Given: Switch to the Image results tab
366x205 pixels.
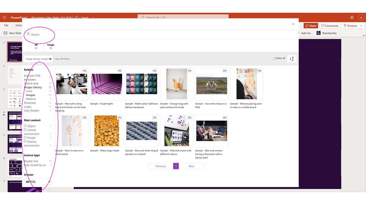Looking at the screenshot, I should [x=51, y=46].
